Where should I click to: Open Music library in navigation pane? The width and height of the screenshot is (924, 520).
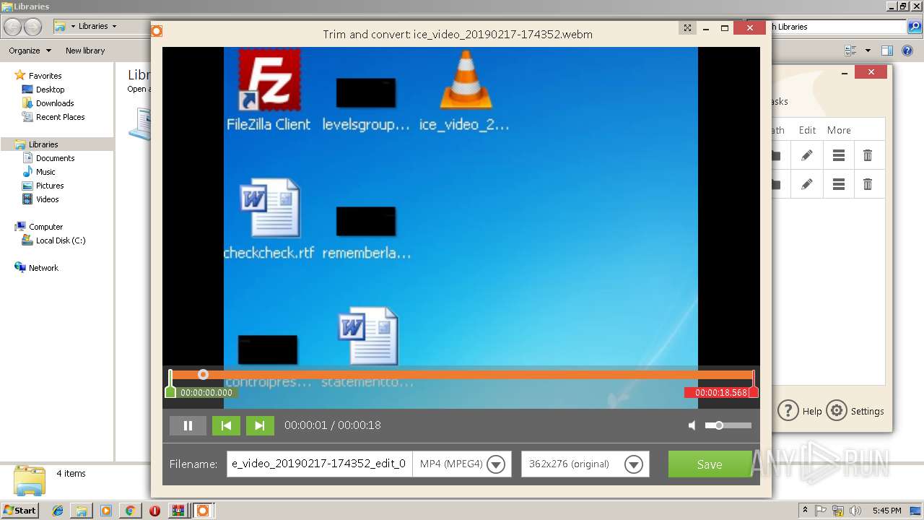click(45, 172)
